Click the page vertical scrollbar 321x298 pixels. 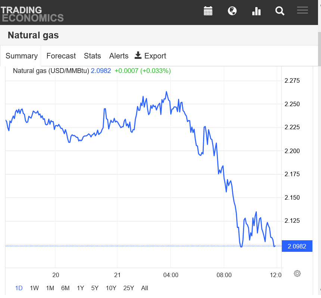319,48
